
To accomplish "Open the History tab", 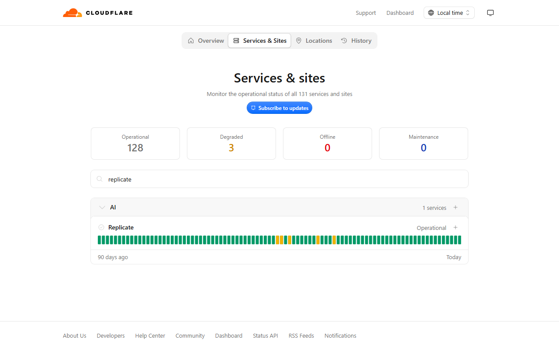I will tap(356, 41).
